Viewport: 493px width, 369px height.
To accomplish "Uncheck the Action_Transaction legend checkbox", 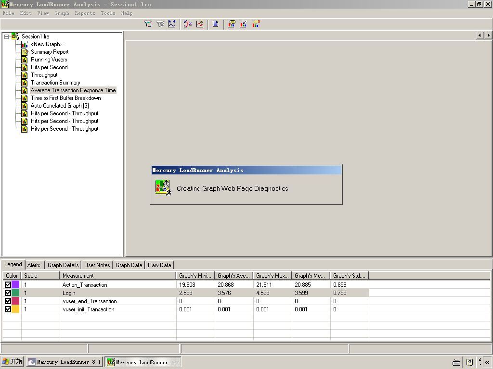I will (8, 284).
